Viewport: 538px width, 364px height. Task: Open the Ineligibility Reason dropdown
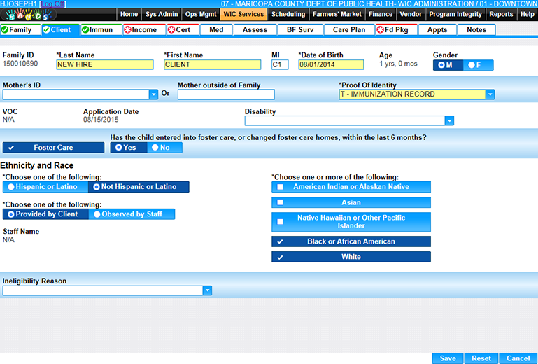pyautogui.click(x=207, y=290)
